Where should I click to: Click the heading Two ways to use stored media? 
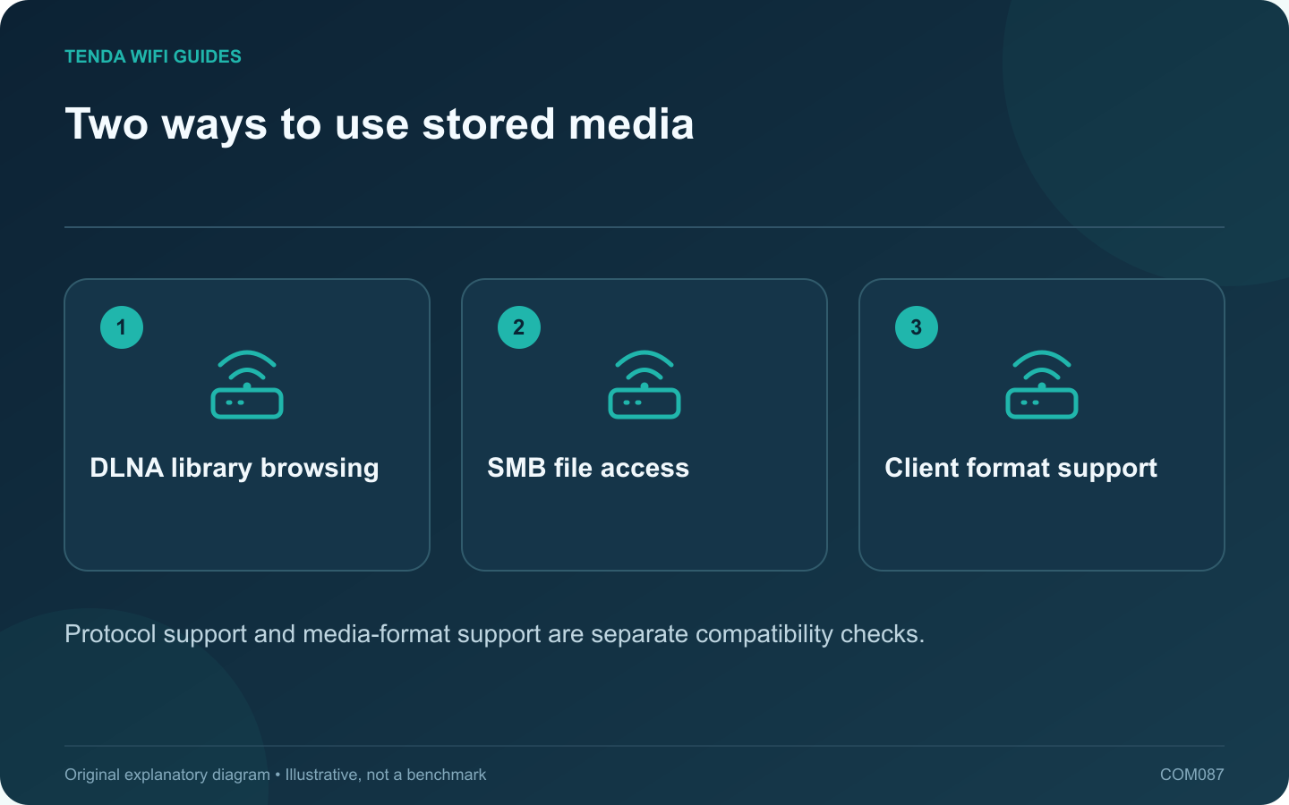pos(380,124)
